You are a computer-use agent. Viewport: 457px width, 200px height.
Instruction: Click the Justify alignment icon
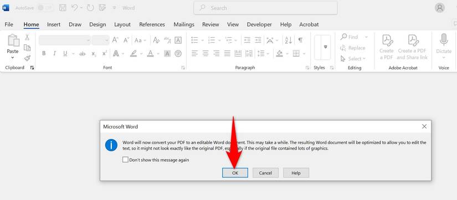(227, 53)
